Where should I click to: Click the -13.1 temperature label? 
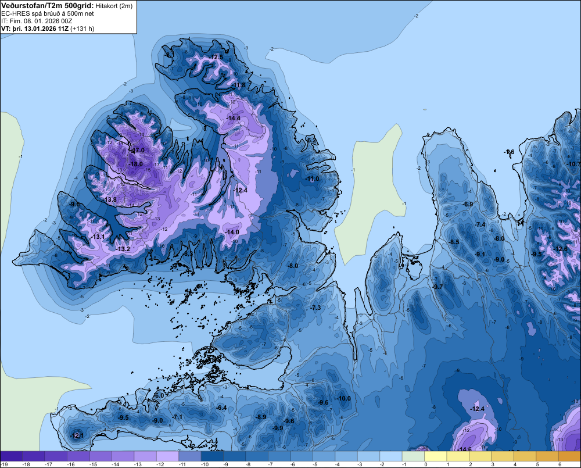pos(98,237)
